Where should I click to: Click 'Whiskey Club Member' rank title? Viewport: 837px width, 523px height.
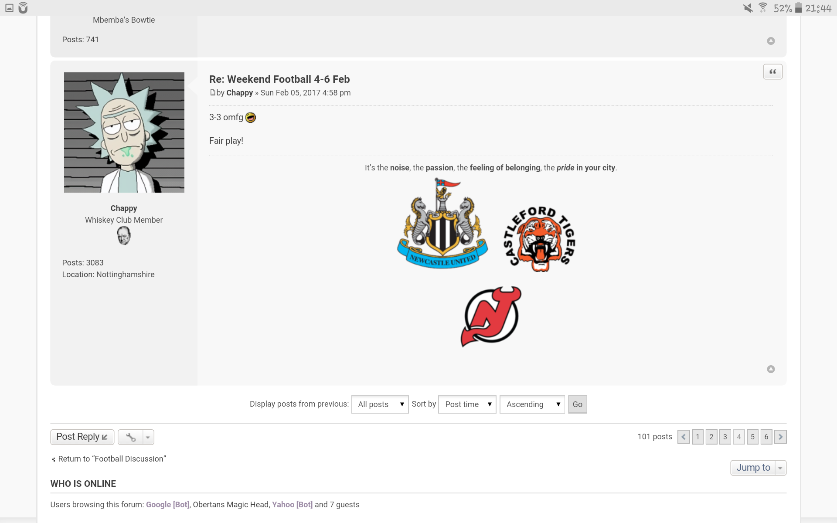pos(124,220)
